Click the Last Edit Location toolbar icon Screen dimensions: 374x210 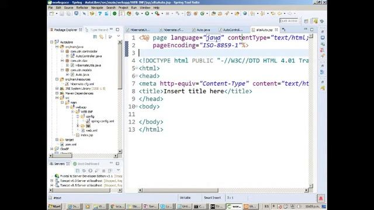tap(273, 13)
